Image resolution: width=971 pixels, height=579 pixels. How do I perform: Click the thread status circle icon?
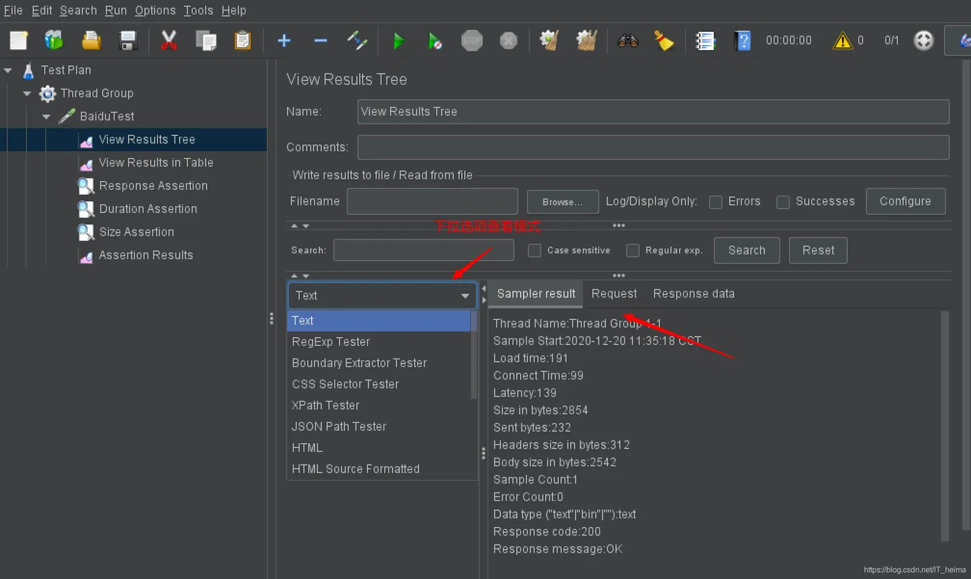[923, 40]
